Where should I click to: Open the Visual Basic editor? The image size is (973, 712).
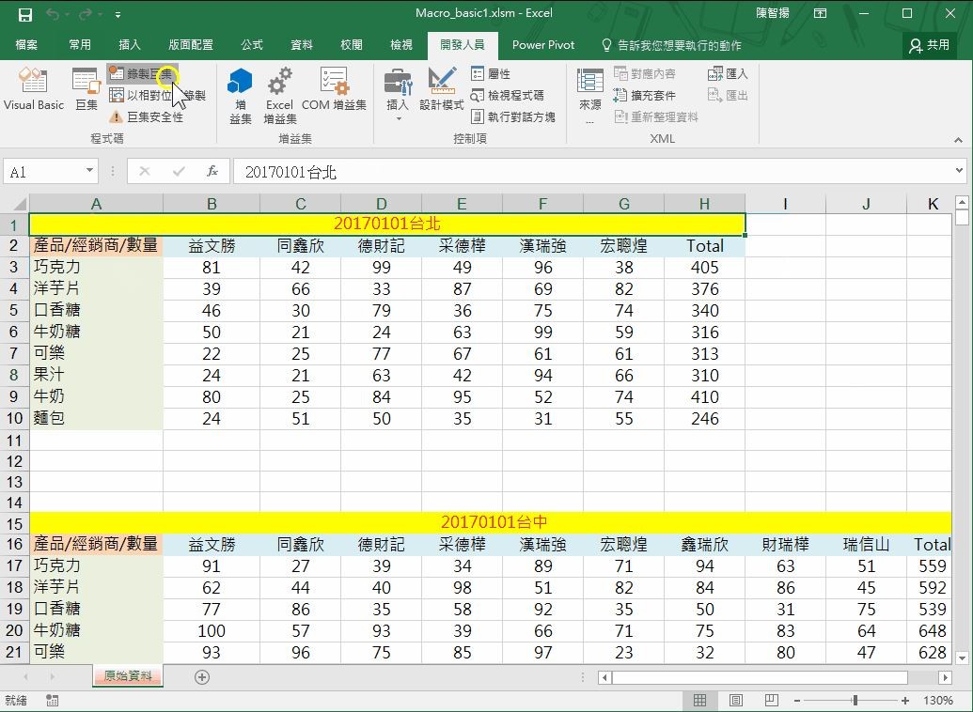[33, 89]
